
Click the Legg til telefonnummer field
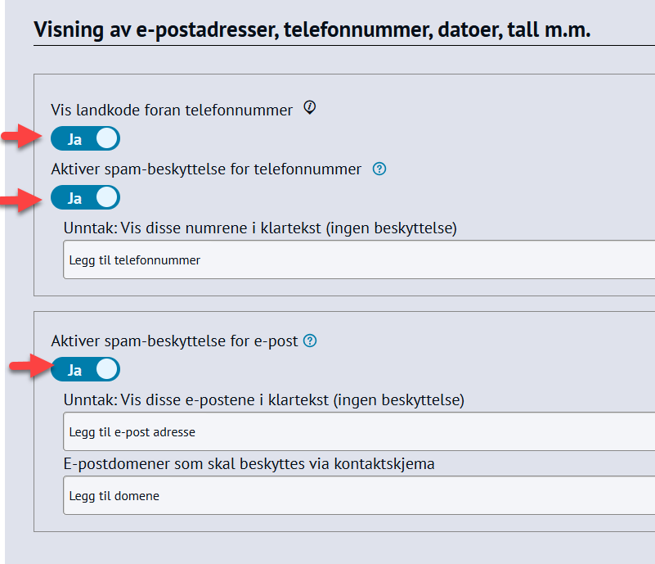358,260
